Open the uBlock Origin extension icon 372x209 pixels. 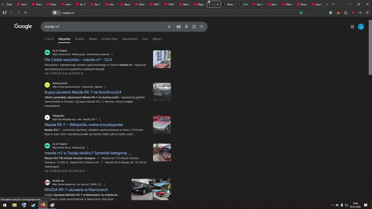point(353,13)
